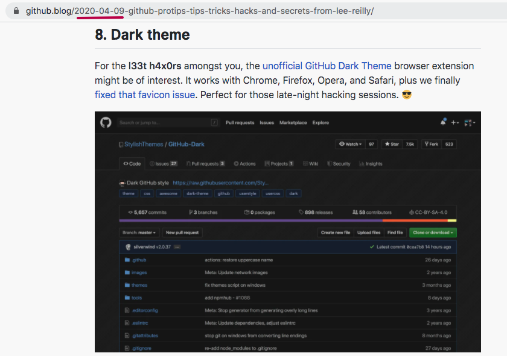
Task: Click the Find file button
Action: click(x=395, y=233)
